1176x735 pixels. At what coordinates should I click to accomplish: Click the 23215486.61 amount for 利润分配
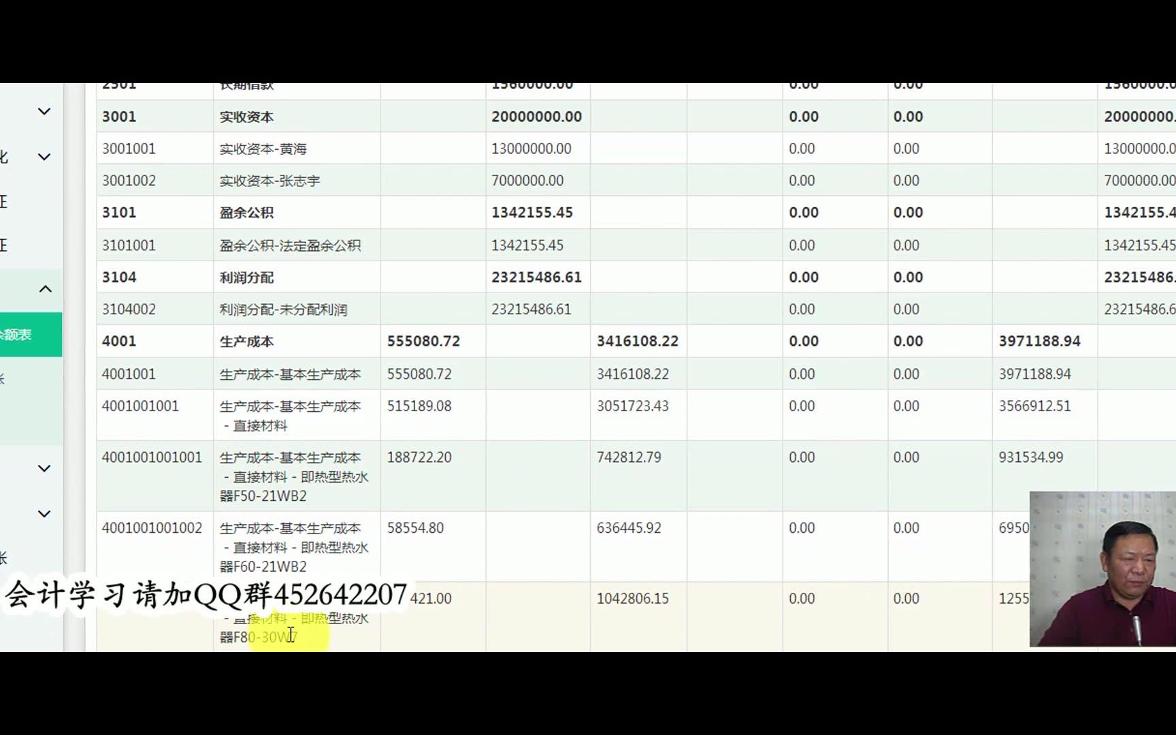point(536,277)
